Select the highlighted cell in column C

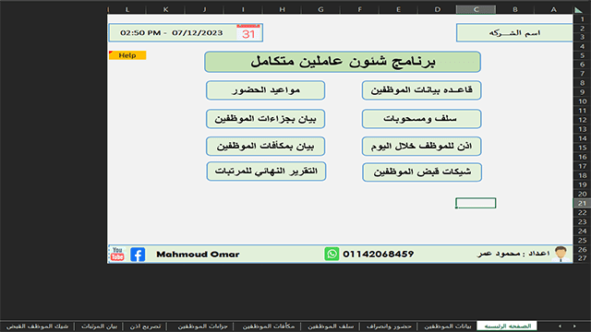(x=476, y=203)
